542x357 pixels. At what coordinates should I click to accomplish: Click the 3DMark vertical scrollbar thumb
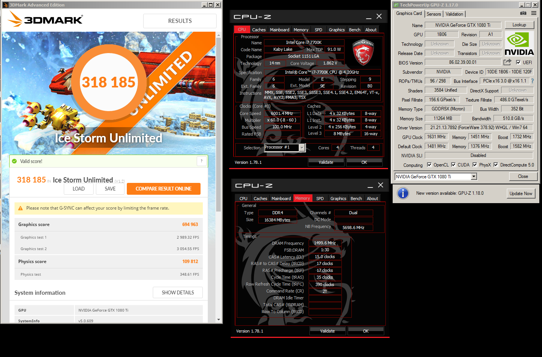pos(219,124)
